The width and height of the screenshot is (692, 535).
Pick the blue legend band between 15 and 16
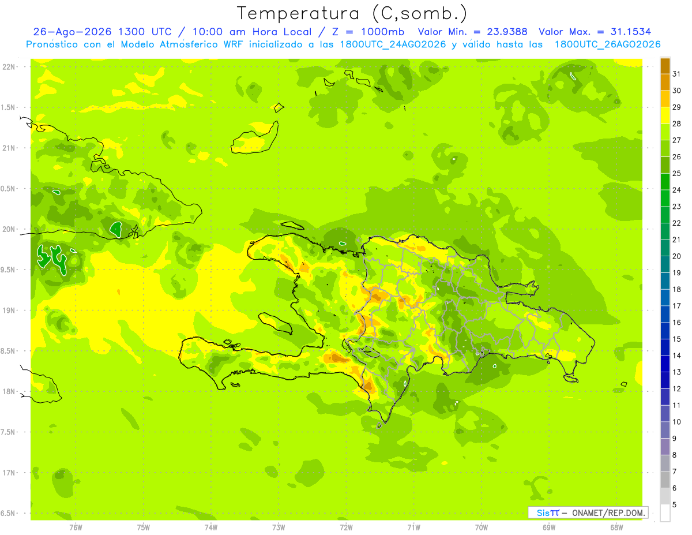[x=665, y=331]
